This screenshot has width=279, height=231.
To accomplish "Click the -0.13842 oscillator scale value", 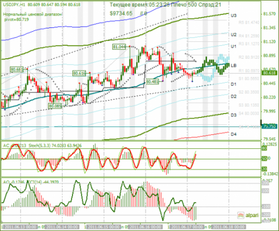I will (x=270, y=174).
